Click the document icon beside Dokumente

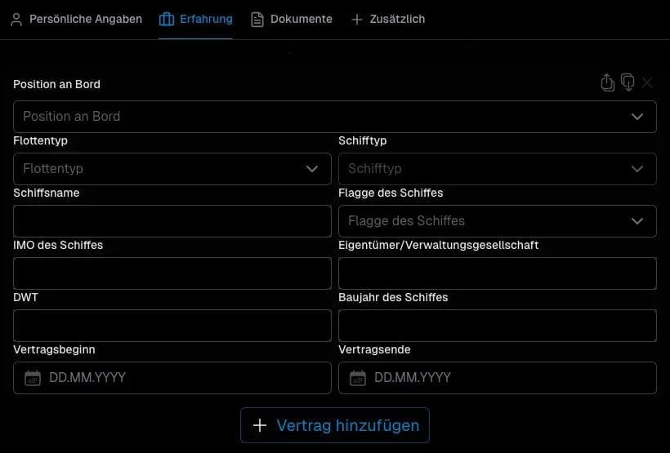click(x=257, y=20)
